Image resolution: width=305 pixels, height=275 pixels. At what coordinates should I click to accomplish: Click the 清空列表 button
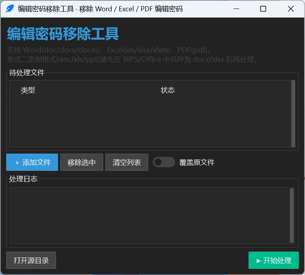pos(127,162)
